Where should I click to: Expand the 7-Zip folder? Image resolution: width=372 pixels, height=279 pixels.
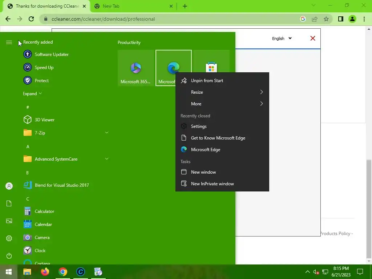(x=66, y=133)
